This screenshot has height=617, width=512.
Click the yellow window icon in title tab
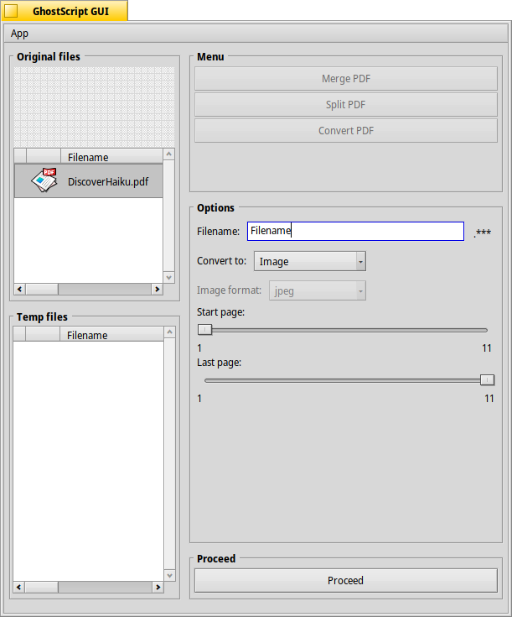pyautogui.click(x=12, y=11)
